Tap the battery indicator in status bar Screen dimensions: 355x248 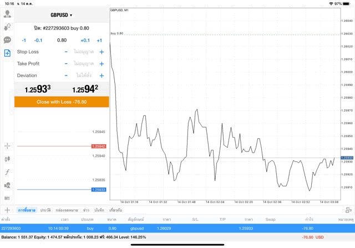pyautogui.click(x=346, y=4)
